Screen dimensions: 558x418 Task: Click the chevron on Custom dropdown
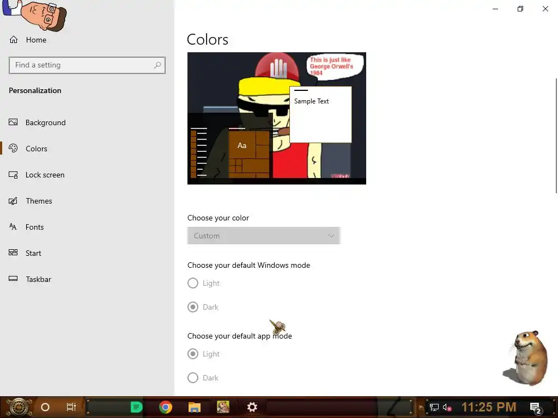pyautogui.click(x=331, y=236)
